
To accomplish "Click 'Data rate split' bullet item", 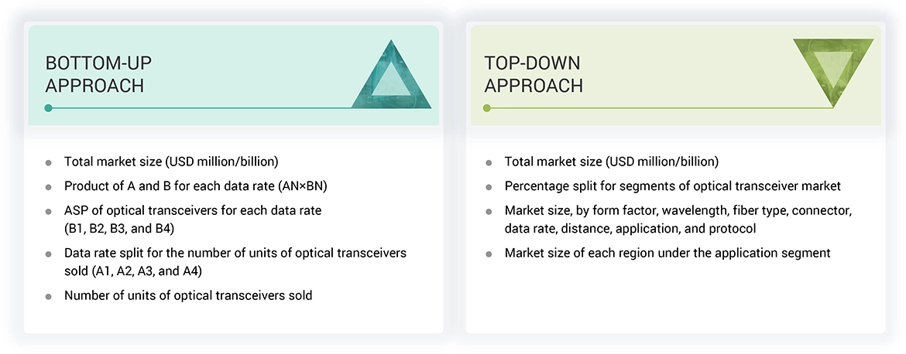I will (x=235, y=260).
